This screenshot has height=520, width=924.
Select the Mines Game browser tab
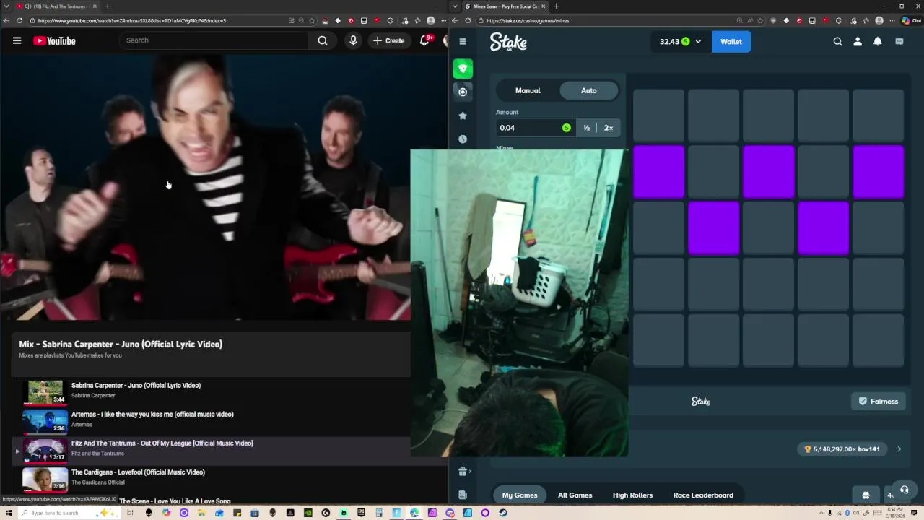coord(506,6)
